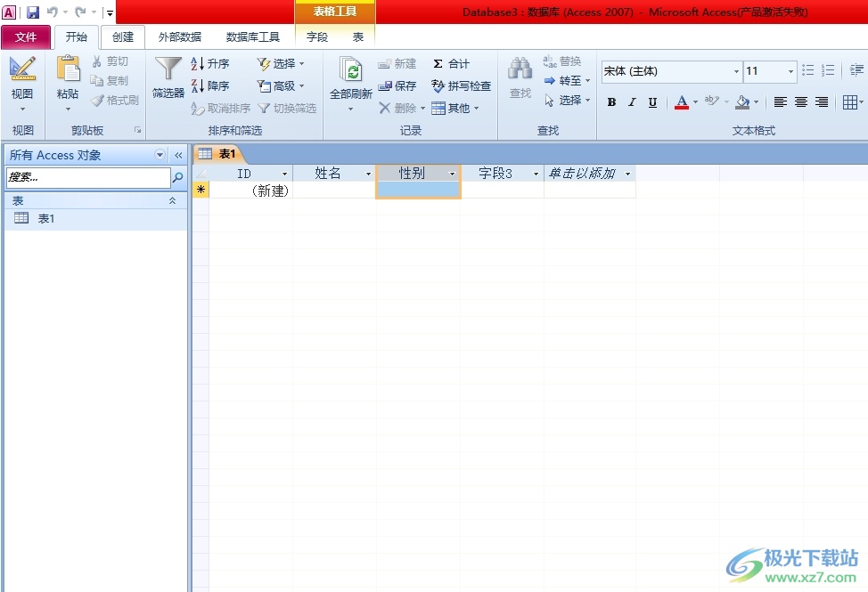
Task: Click 新建 new record
Action: (x=397, y=63)
